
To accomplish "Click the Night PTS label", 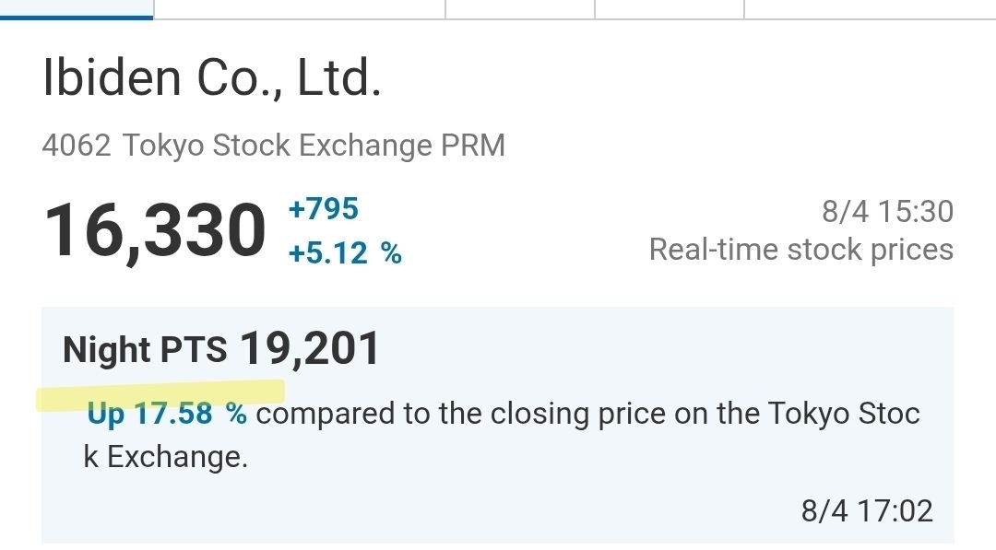I will pyautogui.click(x=145, y=349).
